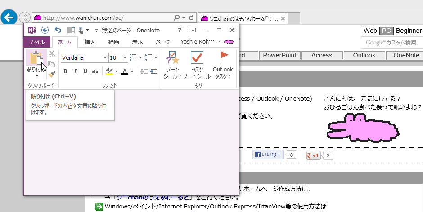Viewport: 423px width, 212px height.
Task: Click the pink crocodile account picture
Action: (x=229, y=42)
